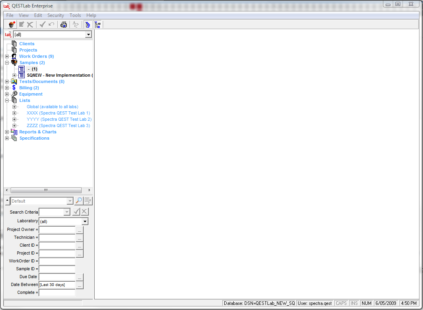
Task: Open the Security menu
Action: 55,15
